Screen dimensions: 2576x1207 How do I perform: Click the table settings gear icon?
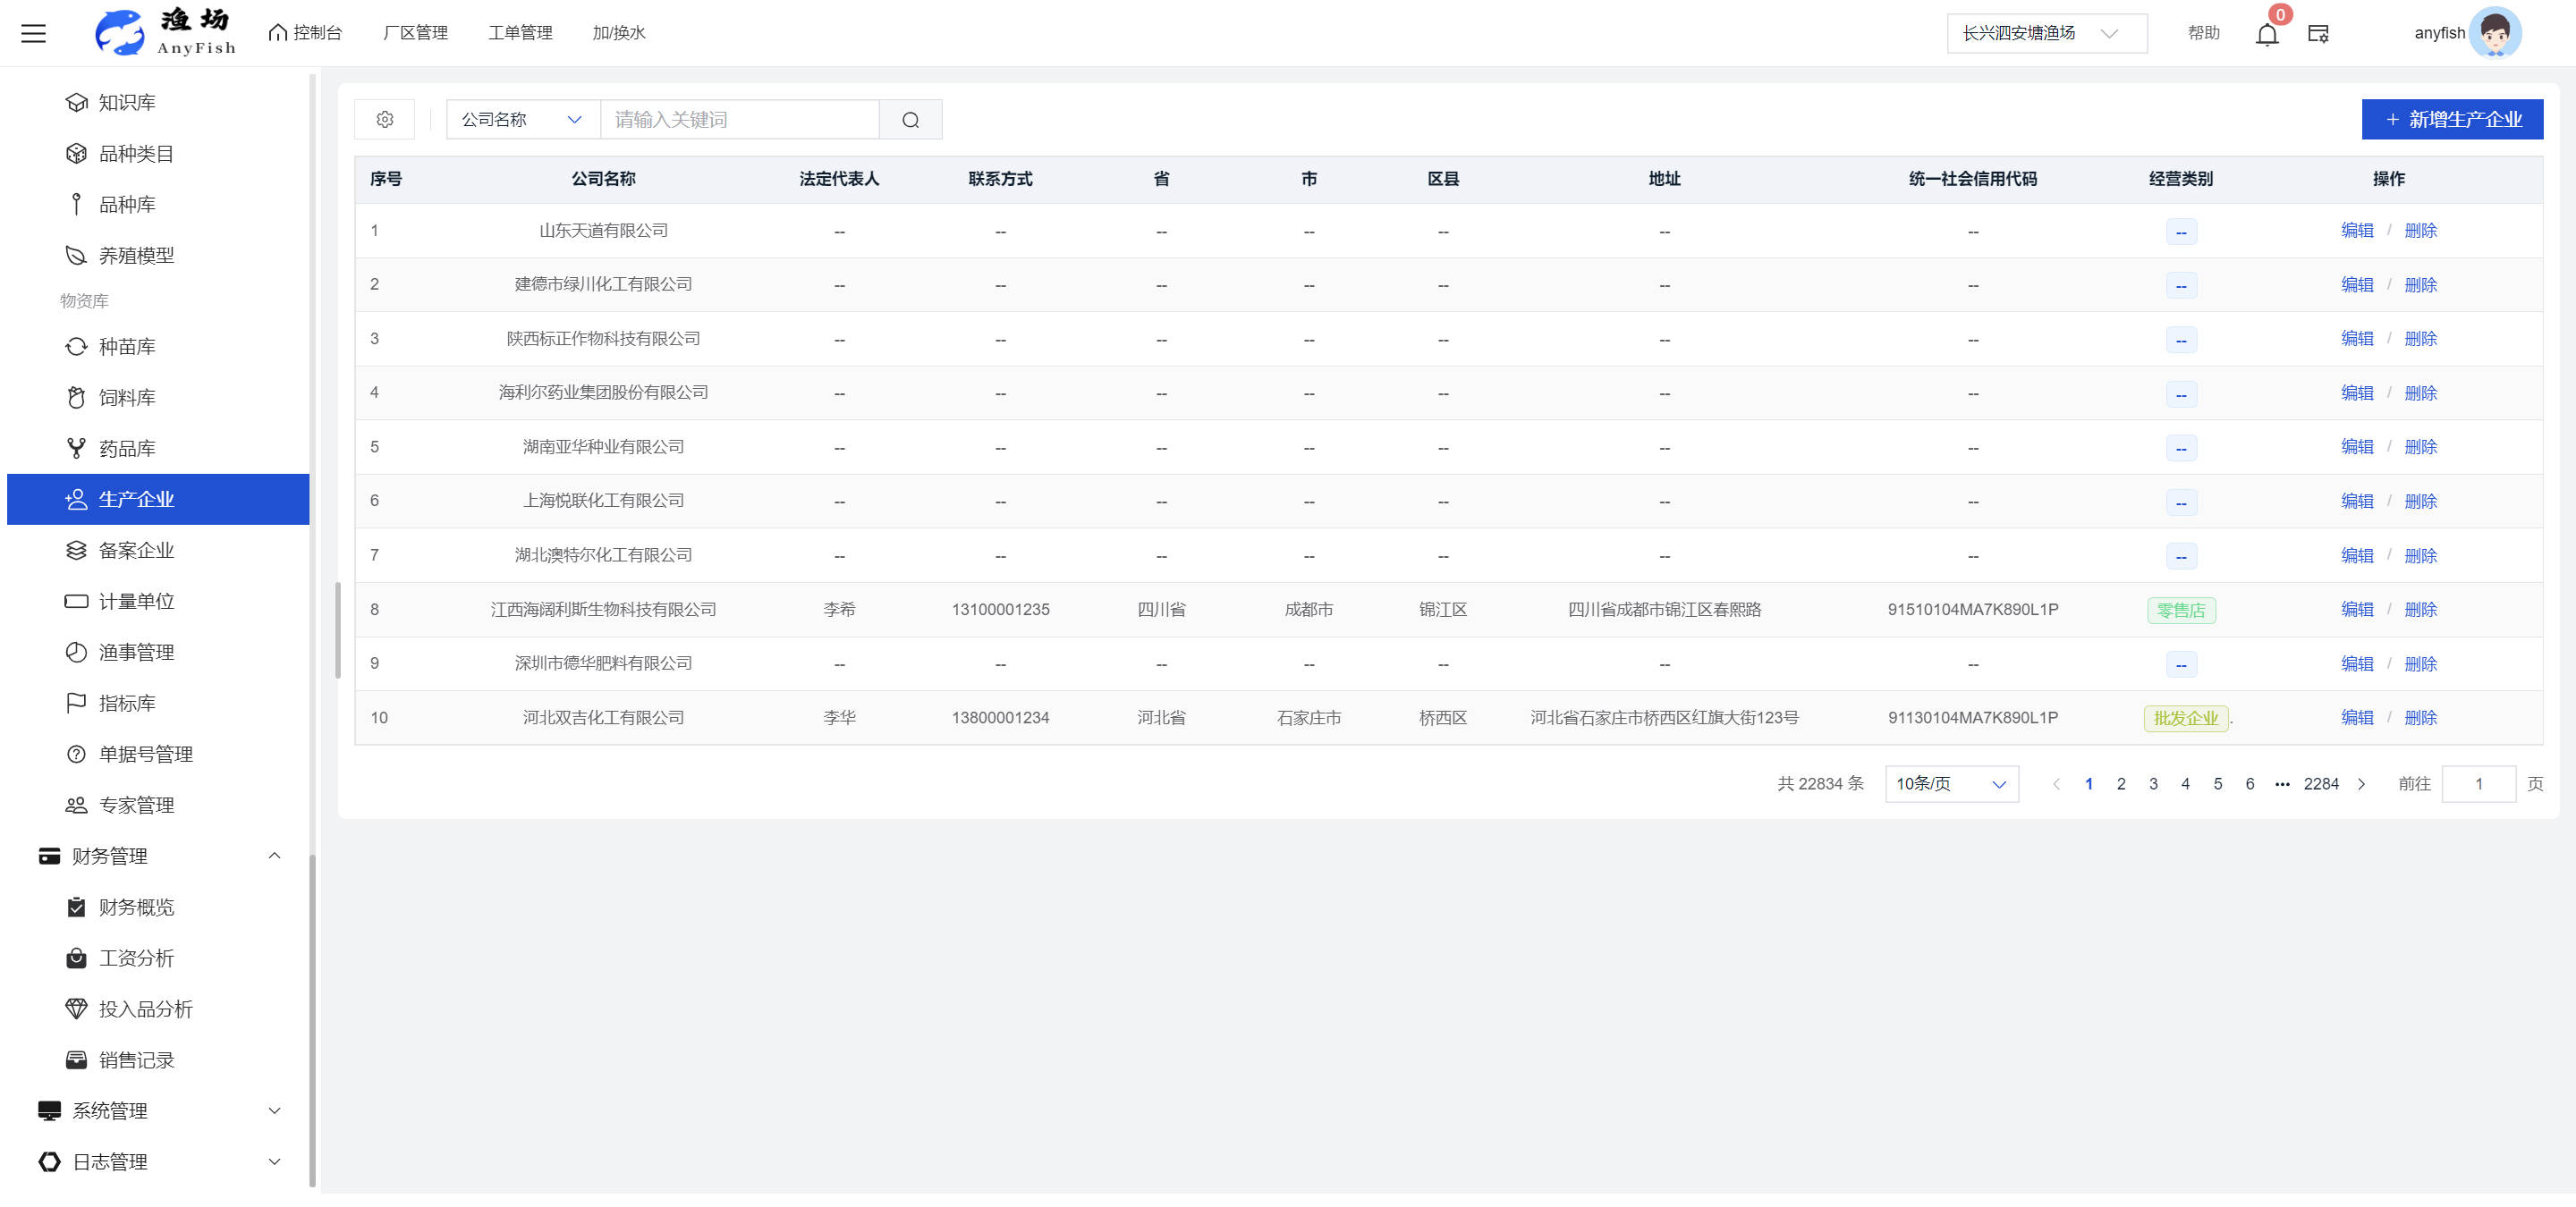pyautogui.click(x=385, y=120)
